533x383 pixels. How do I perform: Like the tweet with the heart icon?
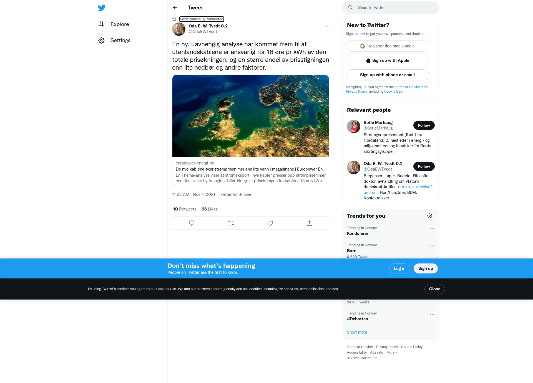point(270,223)
